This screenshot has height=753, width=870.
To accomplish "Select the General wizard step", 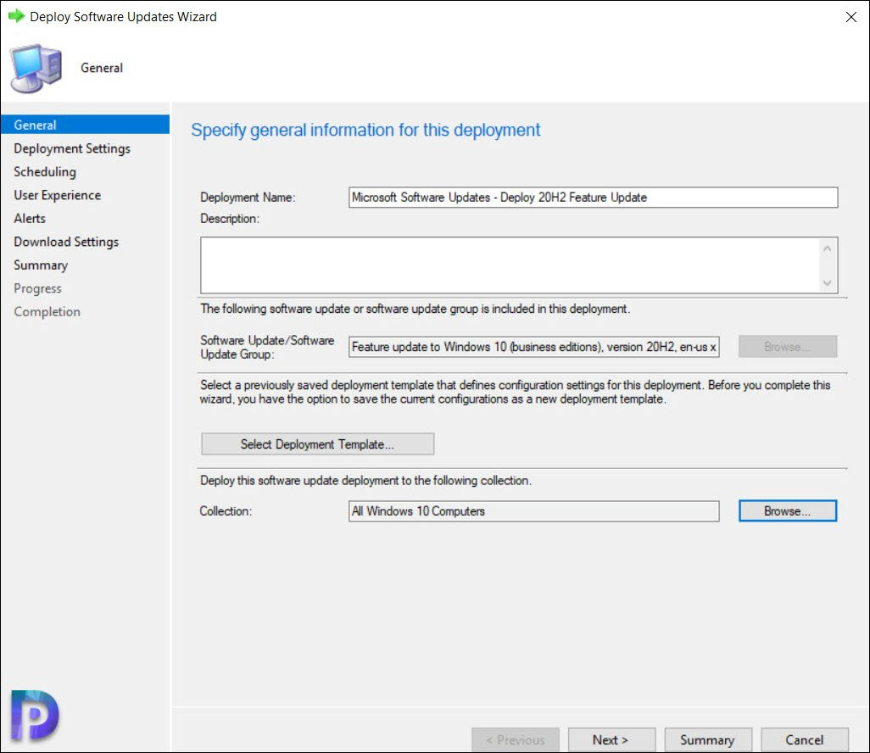I will (85, 125).
